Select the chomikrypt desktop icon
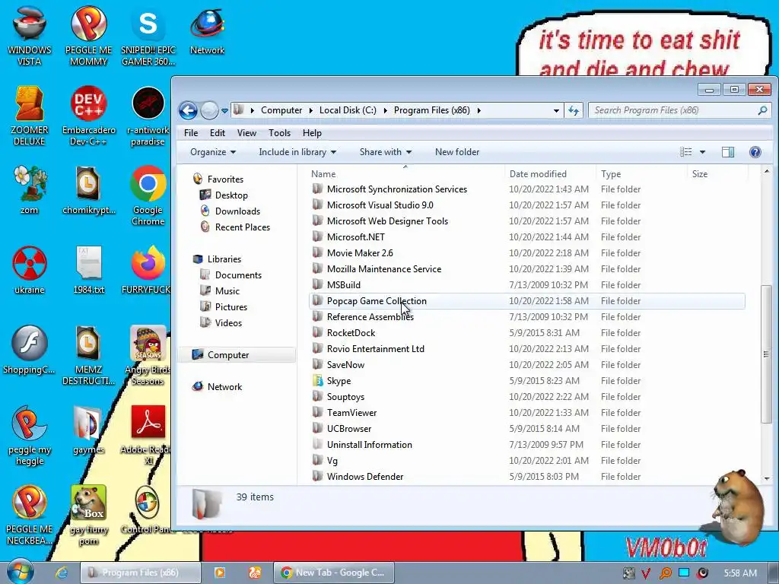 (x=88, y=189)
